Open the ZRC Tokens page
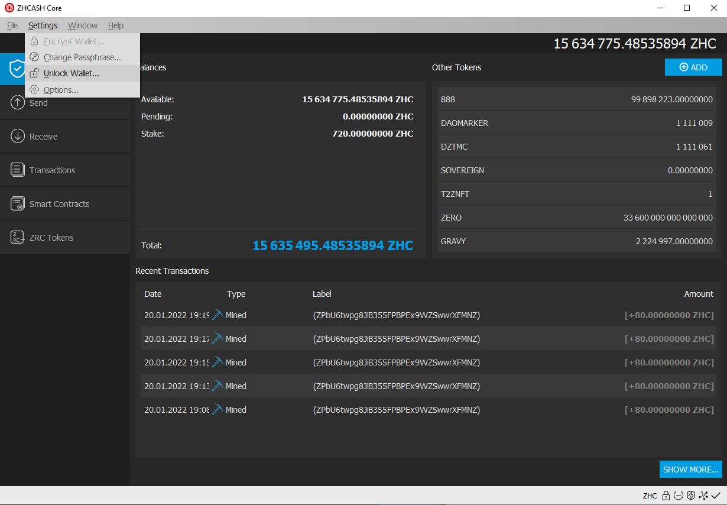Image resolution: width=727 pixels, height=505 pixels. (x=65, y=238)
